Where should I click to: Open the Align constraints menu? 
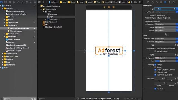coord(128,99)
